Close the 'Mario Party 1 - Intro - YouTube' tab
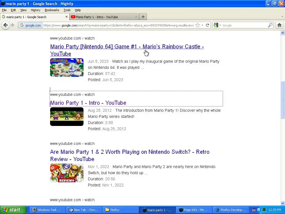The image size is (285, 214). pyautogui.click(x=136, y=17)
